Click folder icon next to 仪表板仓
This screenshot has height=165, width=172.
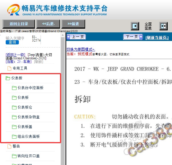point(14,107)
